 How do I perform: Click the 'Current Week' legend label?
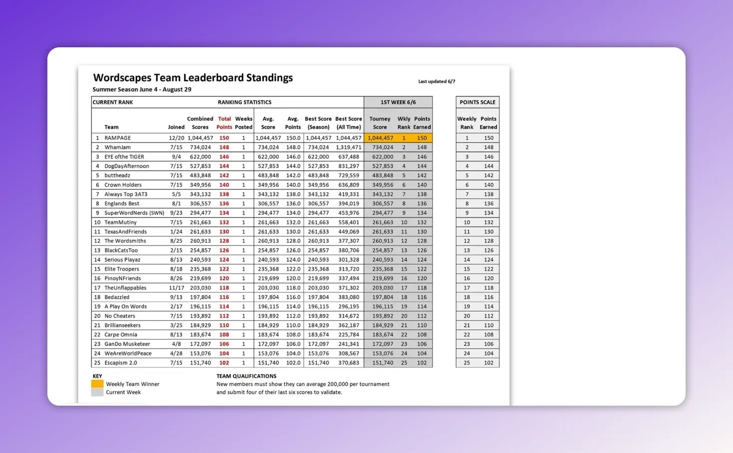point(123,392)
